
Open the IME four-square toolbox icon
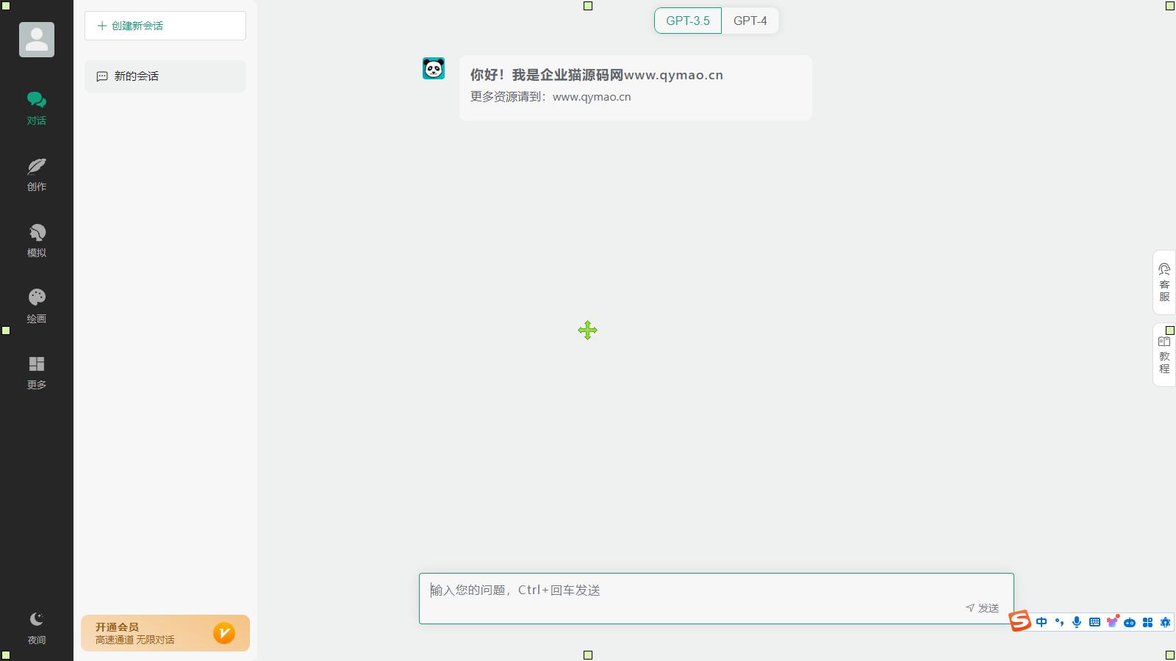[x=1147, y=623]
